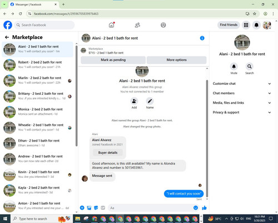Choose a sticker icon in composer
278x223 pixels.
(x=96, y=208)
